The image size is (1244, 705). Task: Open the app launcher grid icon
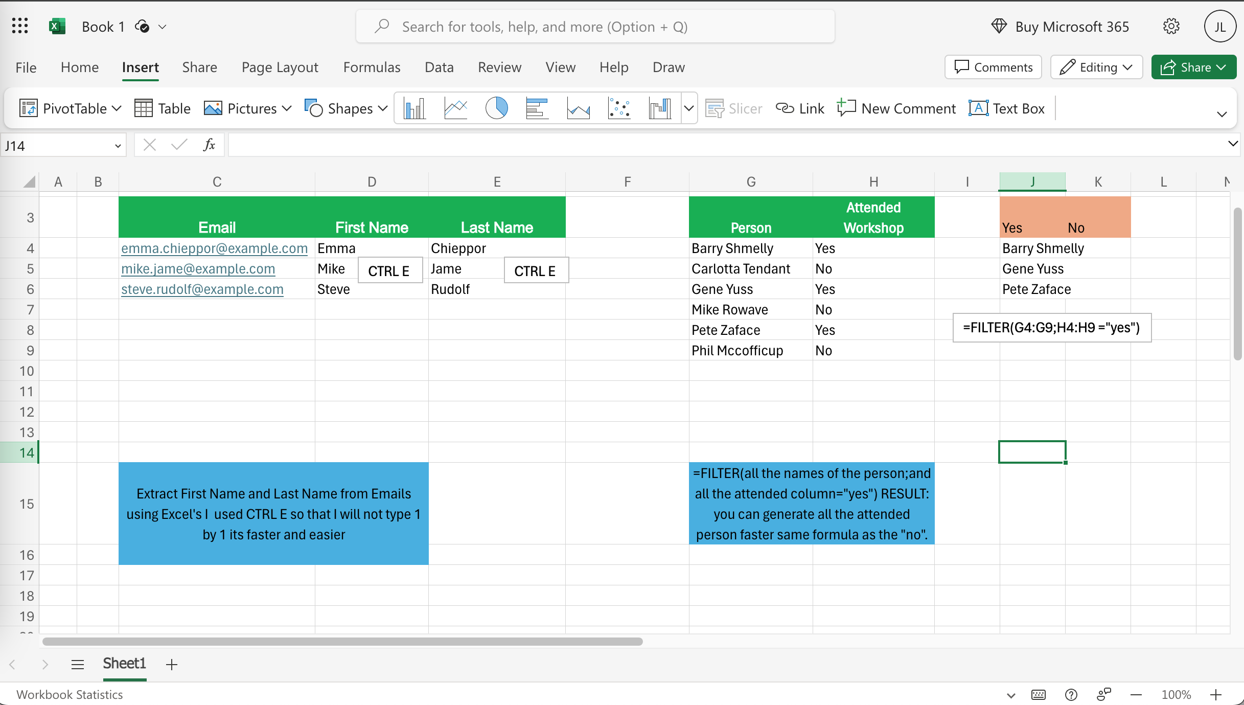(x=20, y=26)
